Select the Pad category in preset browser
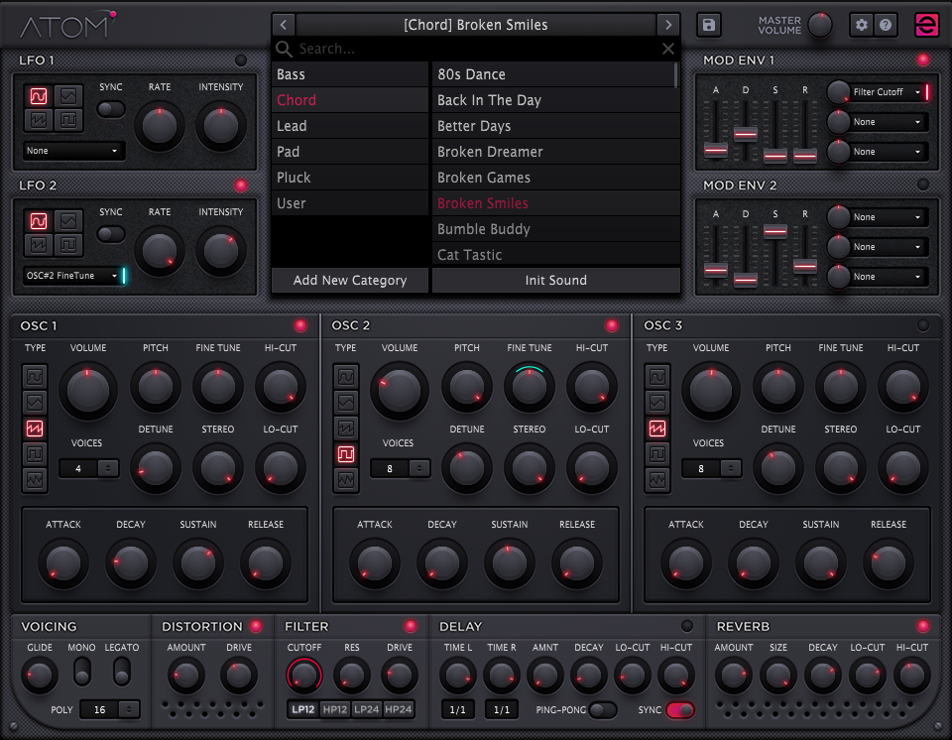This screenshot has height=740, width=952. (350, 152)
